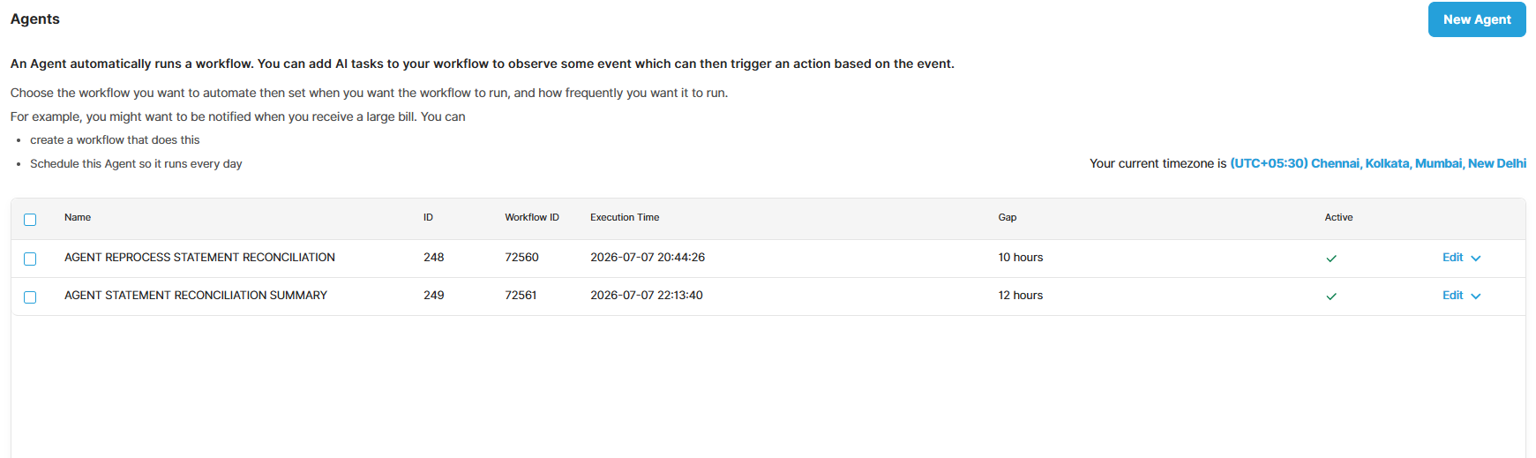Sort by the Name column header
Screen dimensions: 1536x458
(x=78, y=217)
